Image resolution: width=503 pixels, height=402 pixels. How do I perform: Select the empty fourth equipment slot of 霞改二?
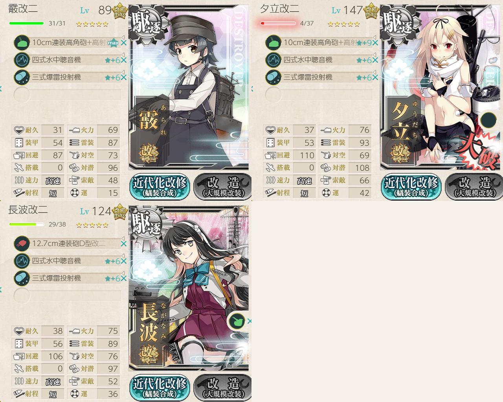(67, 95)
